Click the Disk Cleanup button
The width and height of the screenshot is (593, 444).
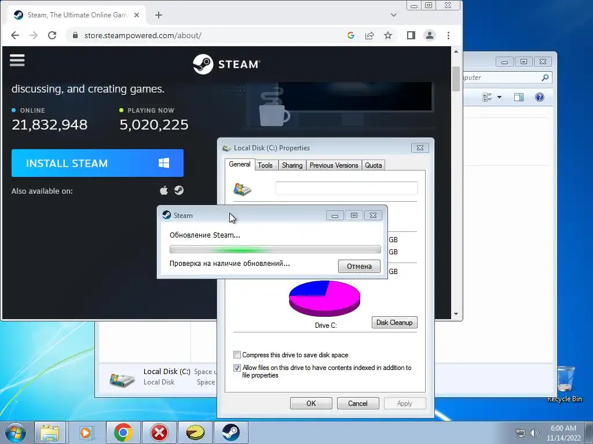(394, 323)
